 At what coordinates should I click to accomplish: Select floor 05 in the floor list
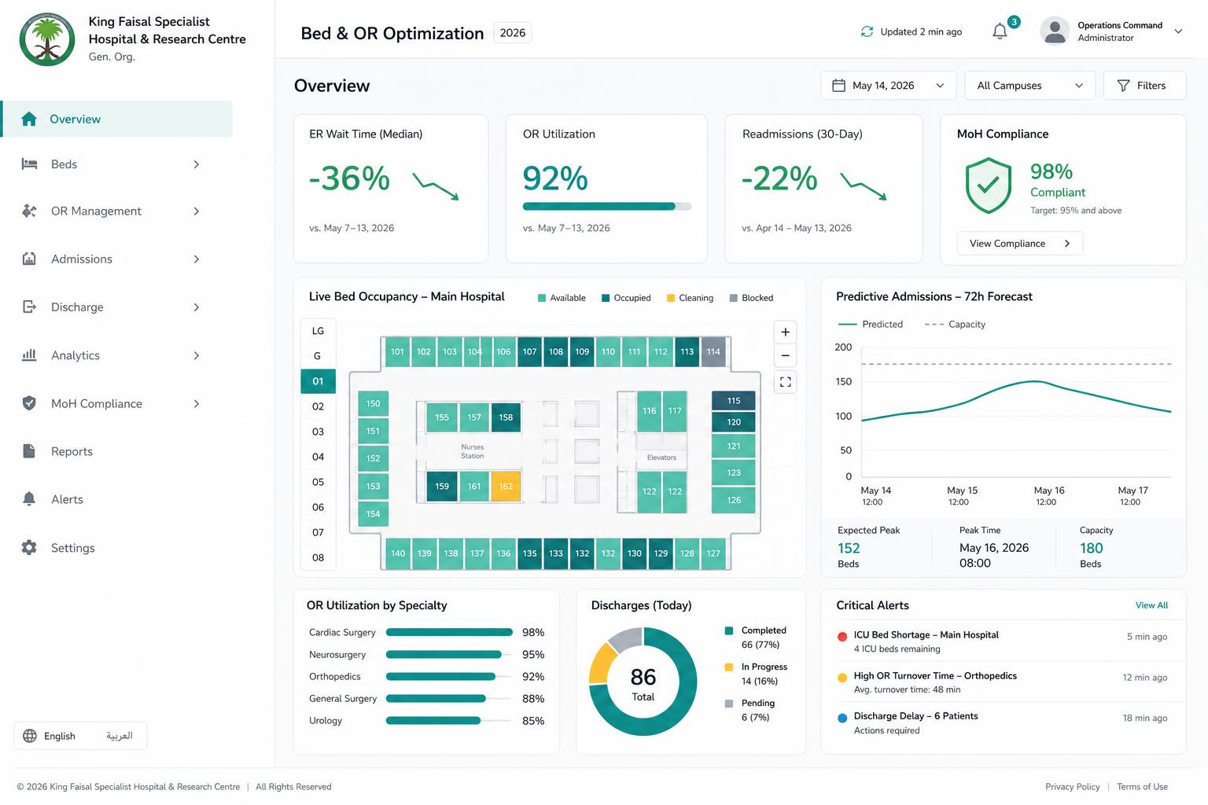[318, 482]
